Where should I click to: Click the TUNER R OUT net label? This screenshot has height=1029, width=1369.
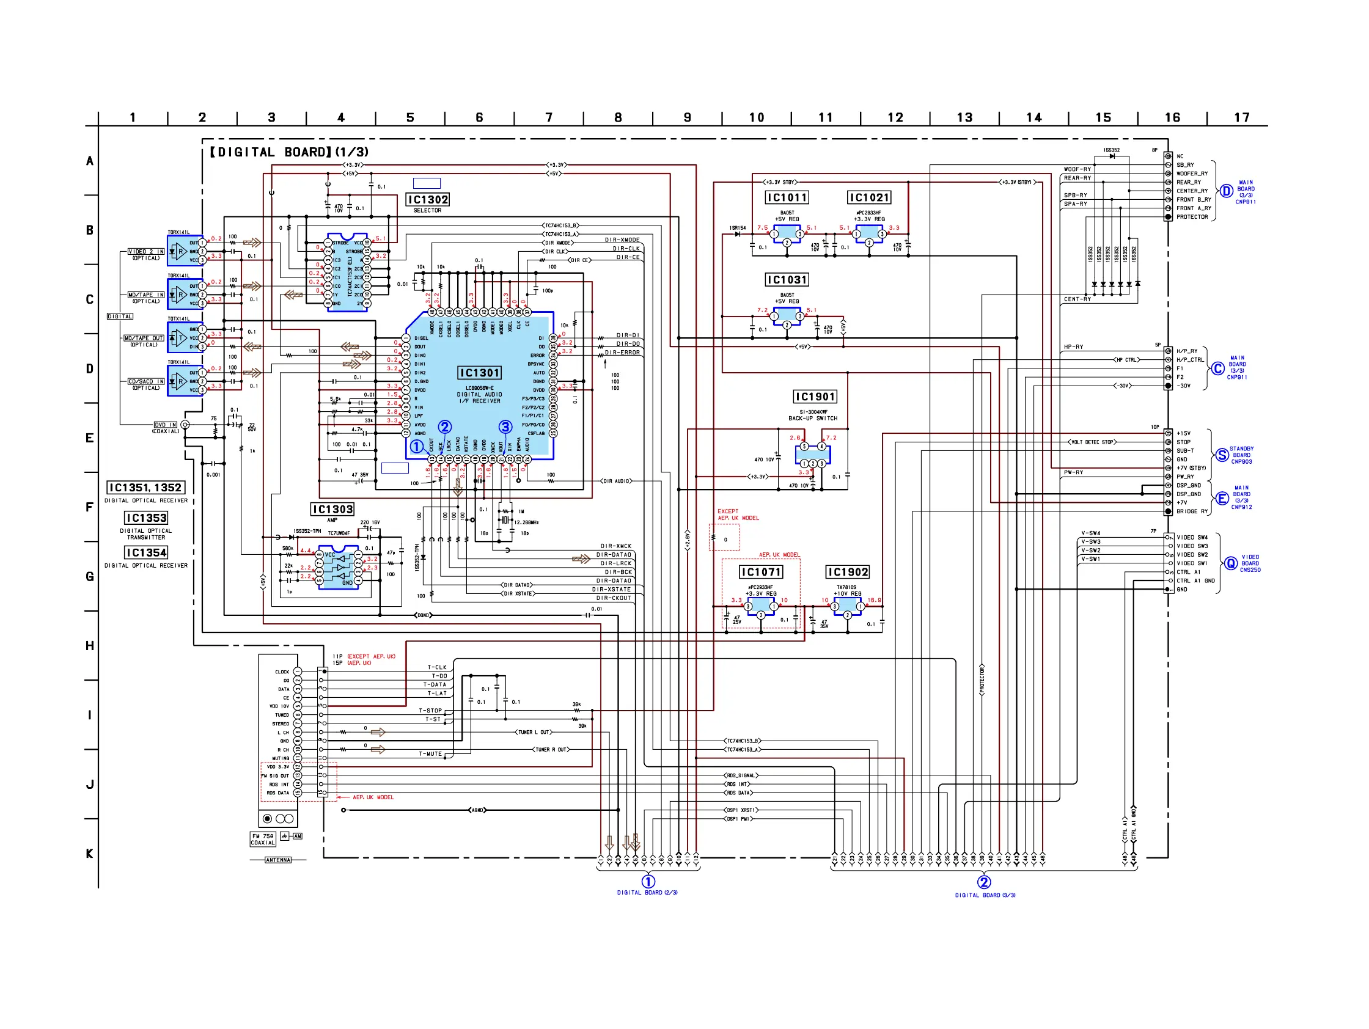551,750
